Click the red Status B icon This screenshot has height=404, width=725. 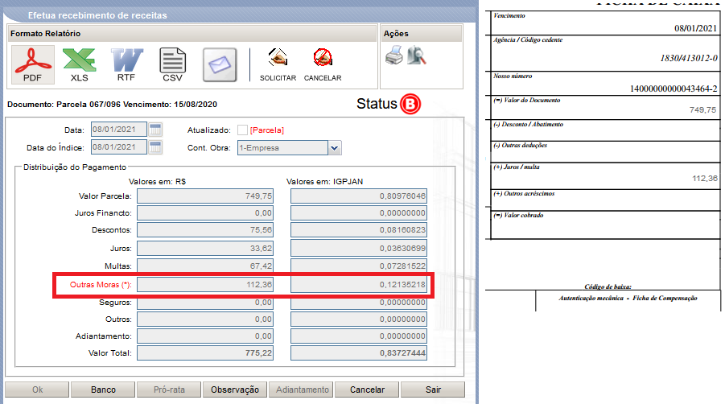click(410, 104)
